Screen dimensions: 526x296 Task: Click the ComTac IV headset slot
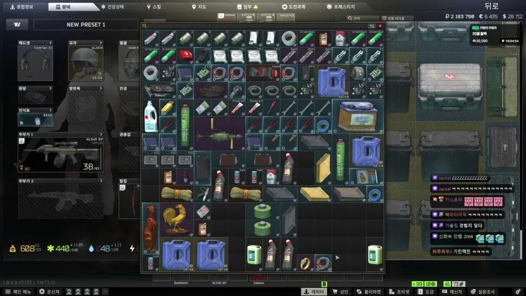(35, 63)
